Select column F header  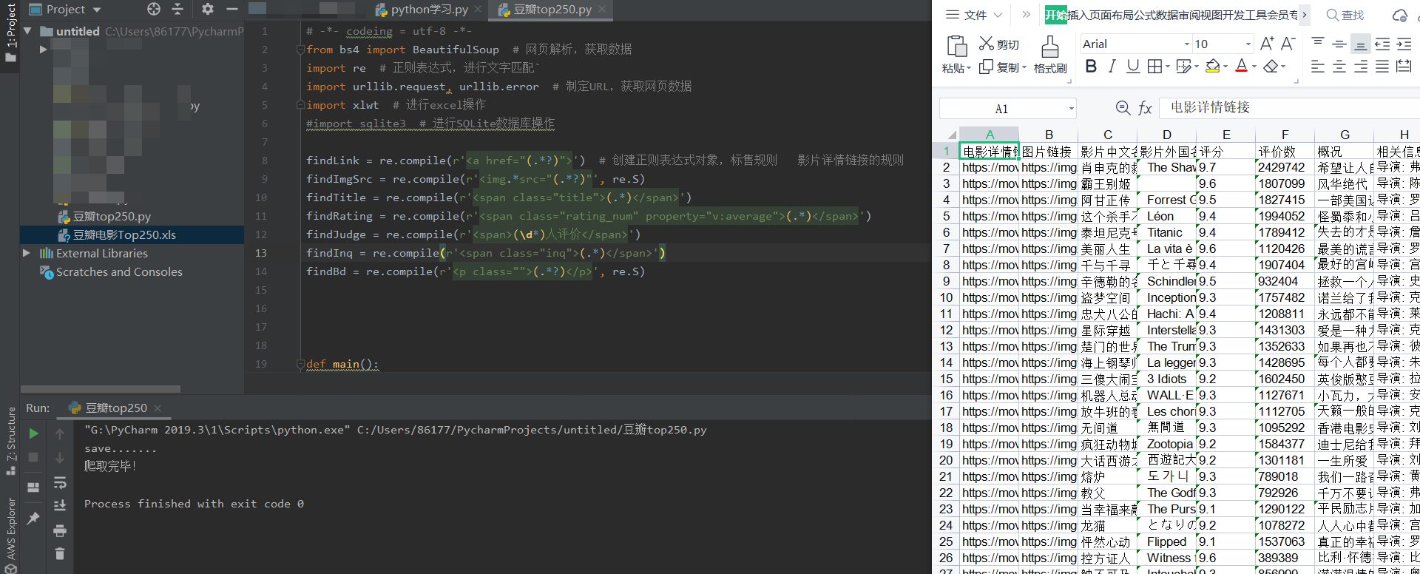coord(1285,135)
